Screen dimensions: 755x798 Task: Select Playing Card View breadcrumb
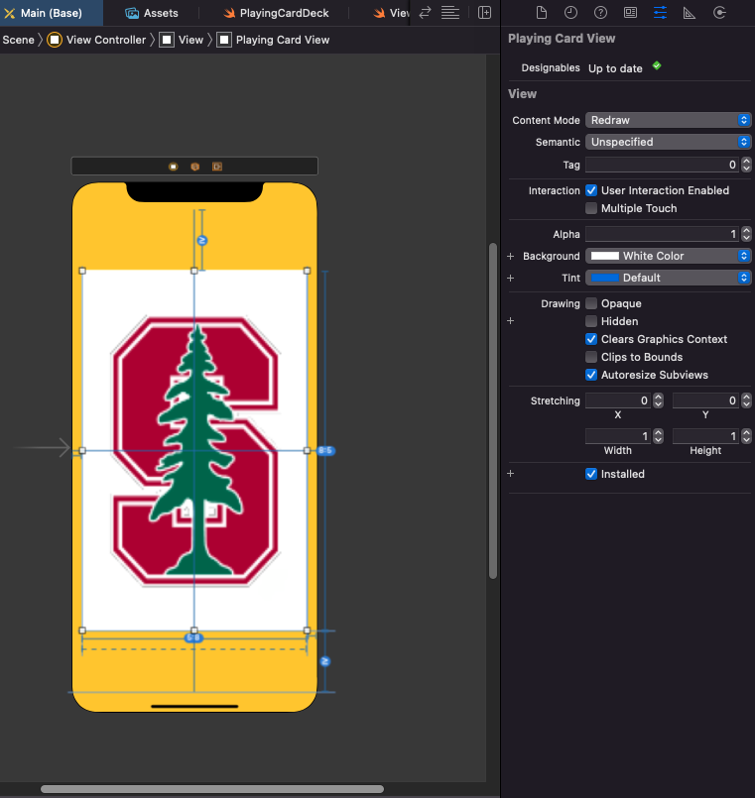click(283, 40)
